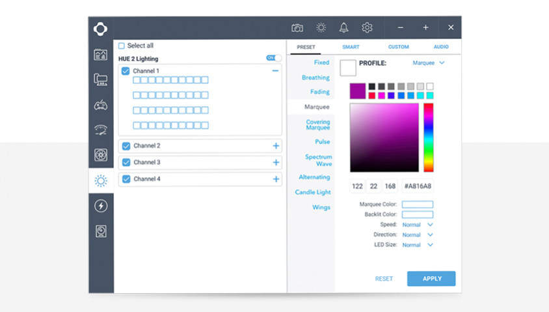Open notifications bell icon
Viewport: 549px width, 312px height.
344,27
